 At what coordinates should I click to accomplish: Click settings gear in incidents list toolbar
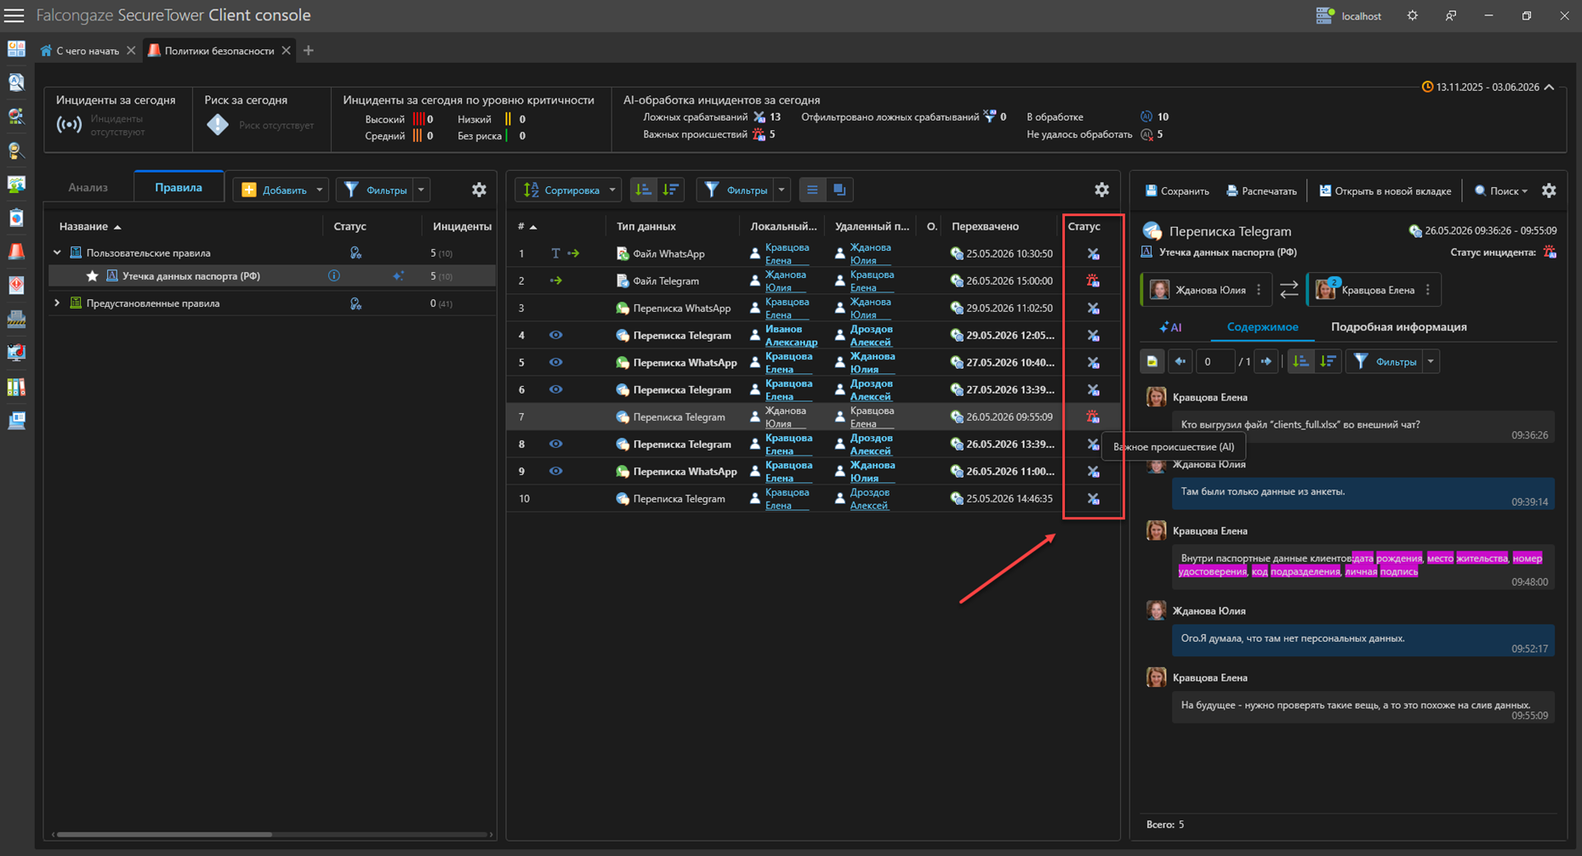coord(1101,190)
